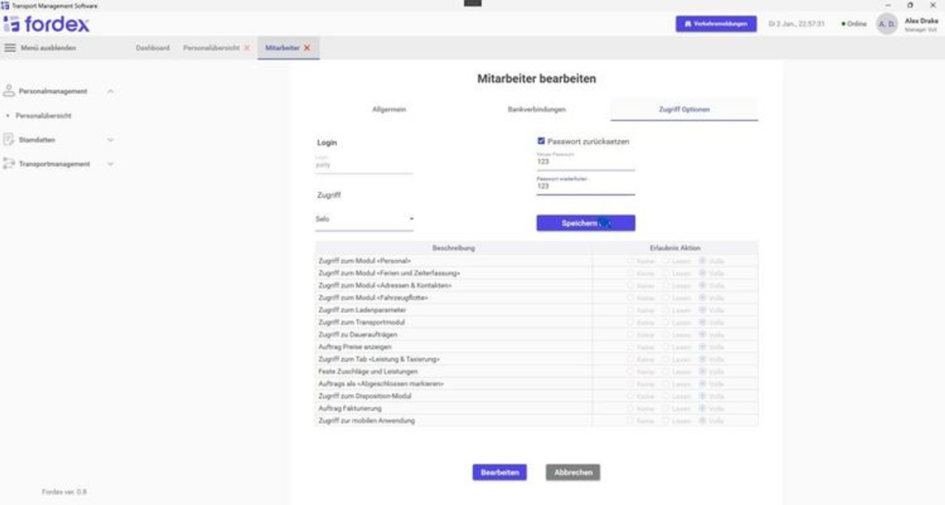Close the Personalübersicht tab with X
Image resolution: width=945 pixels, height=505 pixels.
pyautogui.click(x=247, y=48)
